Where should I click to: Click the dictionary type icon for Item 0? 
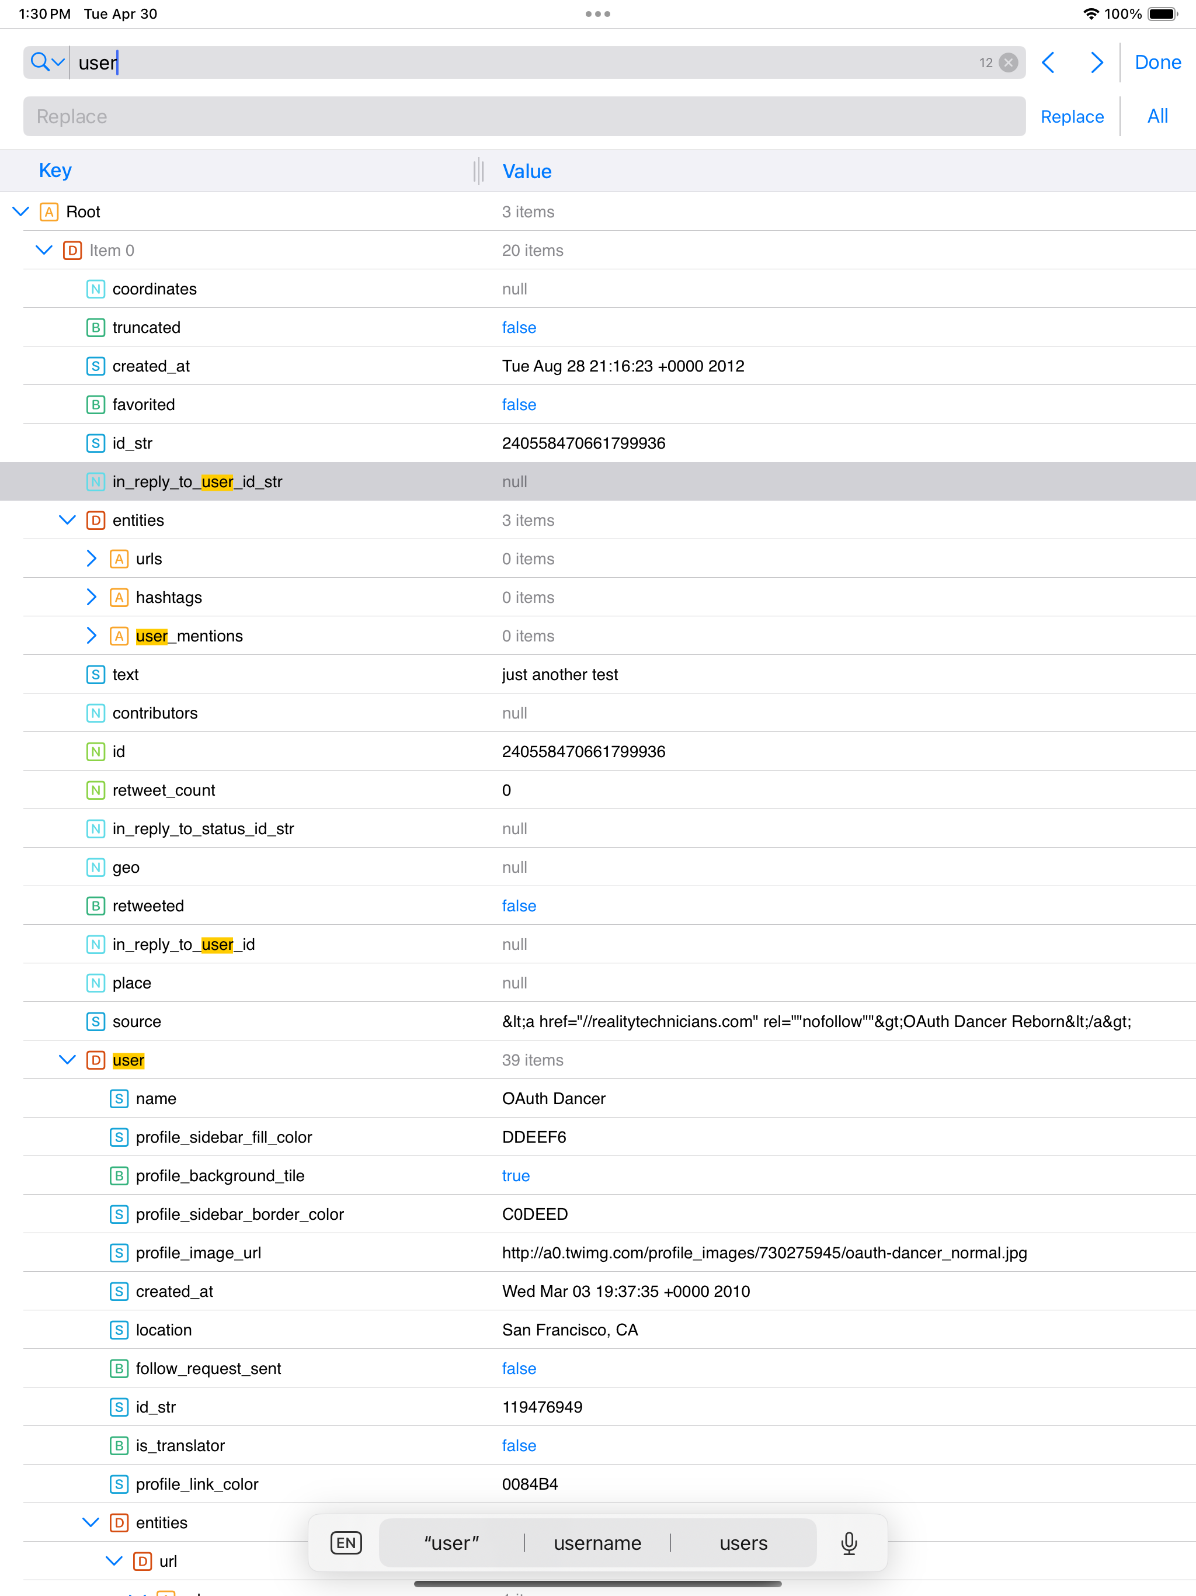coord(72,251)
